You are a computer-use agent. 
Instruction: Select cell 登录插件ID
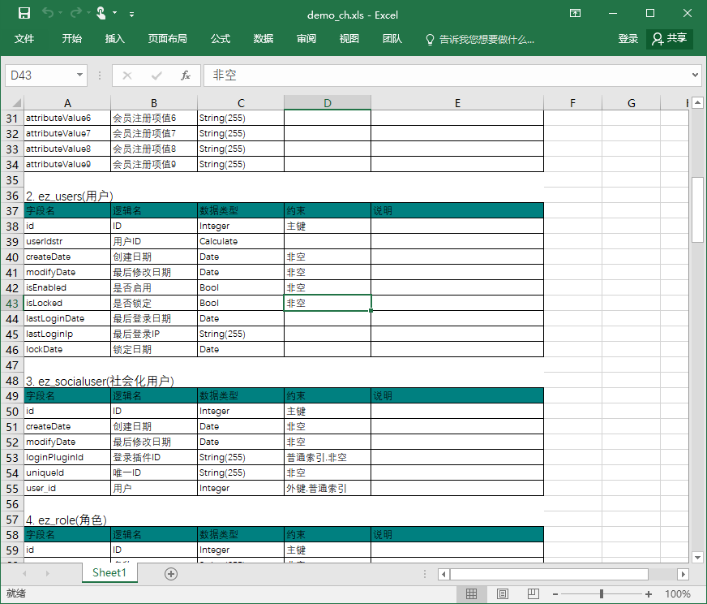(x=154, y=457)
